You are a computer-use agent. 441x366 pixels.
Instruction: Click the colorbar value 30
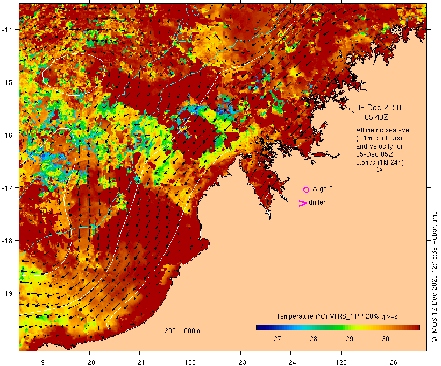[x=385, y=339]
